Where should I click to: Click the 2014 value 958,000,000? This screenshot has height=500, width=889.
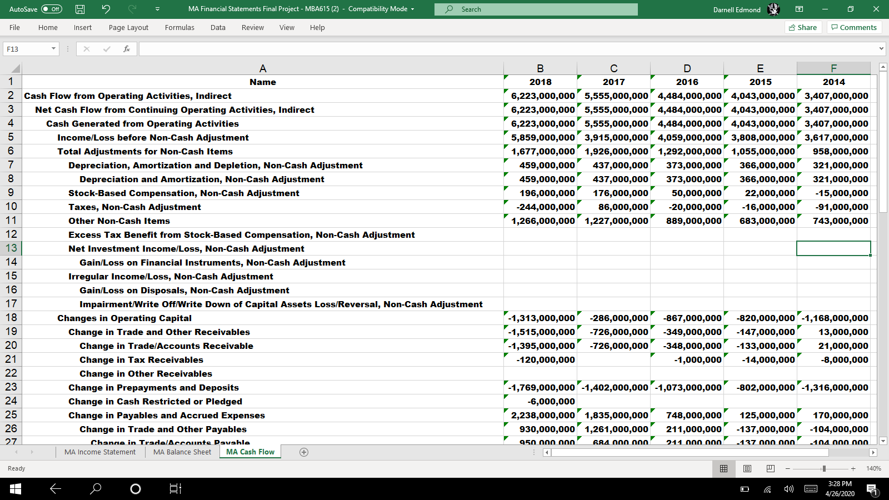[833, 151]
